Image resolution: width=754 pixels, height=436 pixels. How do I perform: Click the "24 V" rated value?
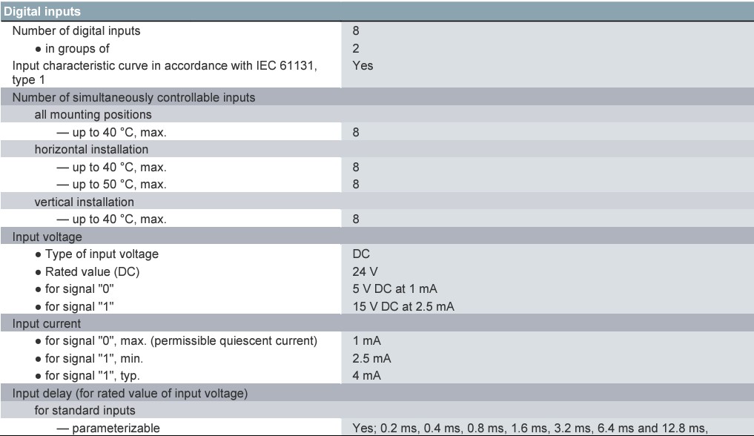tap(365, 271)
